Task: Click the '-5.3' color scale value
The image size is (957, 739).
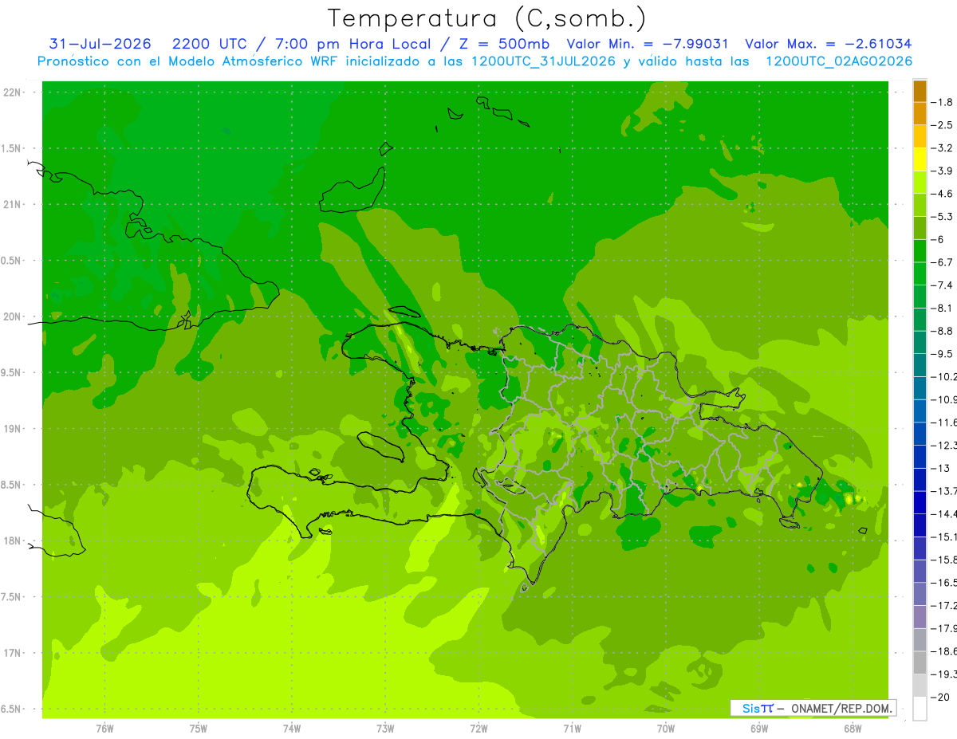Action: (943, 216)
